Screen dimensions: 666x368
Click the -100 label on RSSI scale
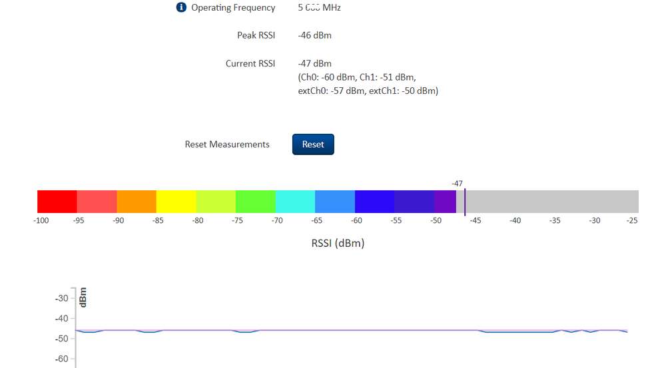[41, 220]
